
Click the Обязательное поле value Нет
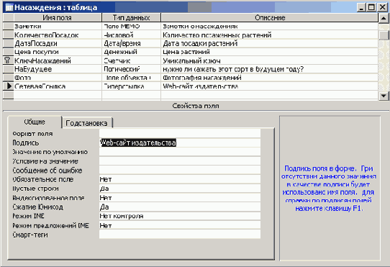pyautogui.click(x=180, y=179)
